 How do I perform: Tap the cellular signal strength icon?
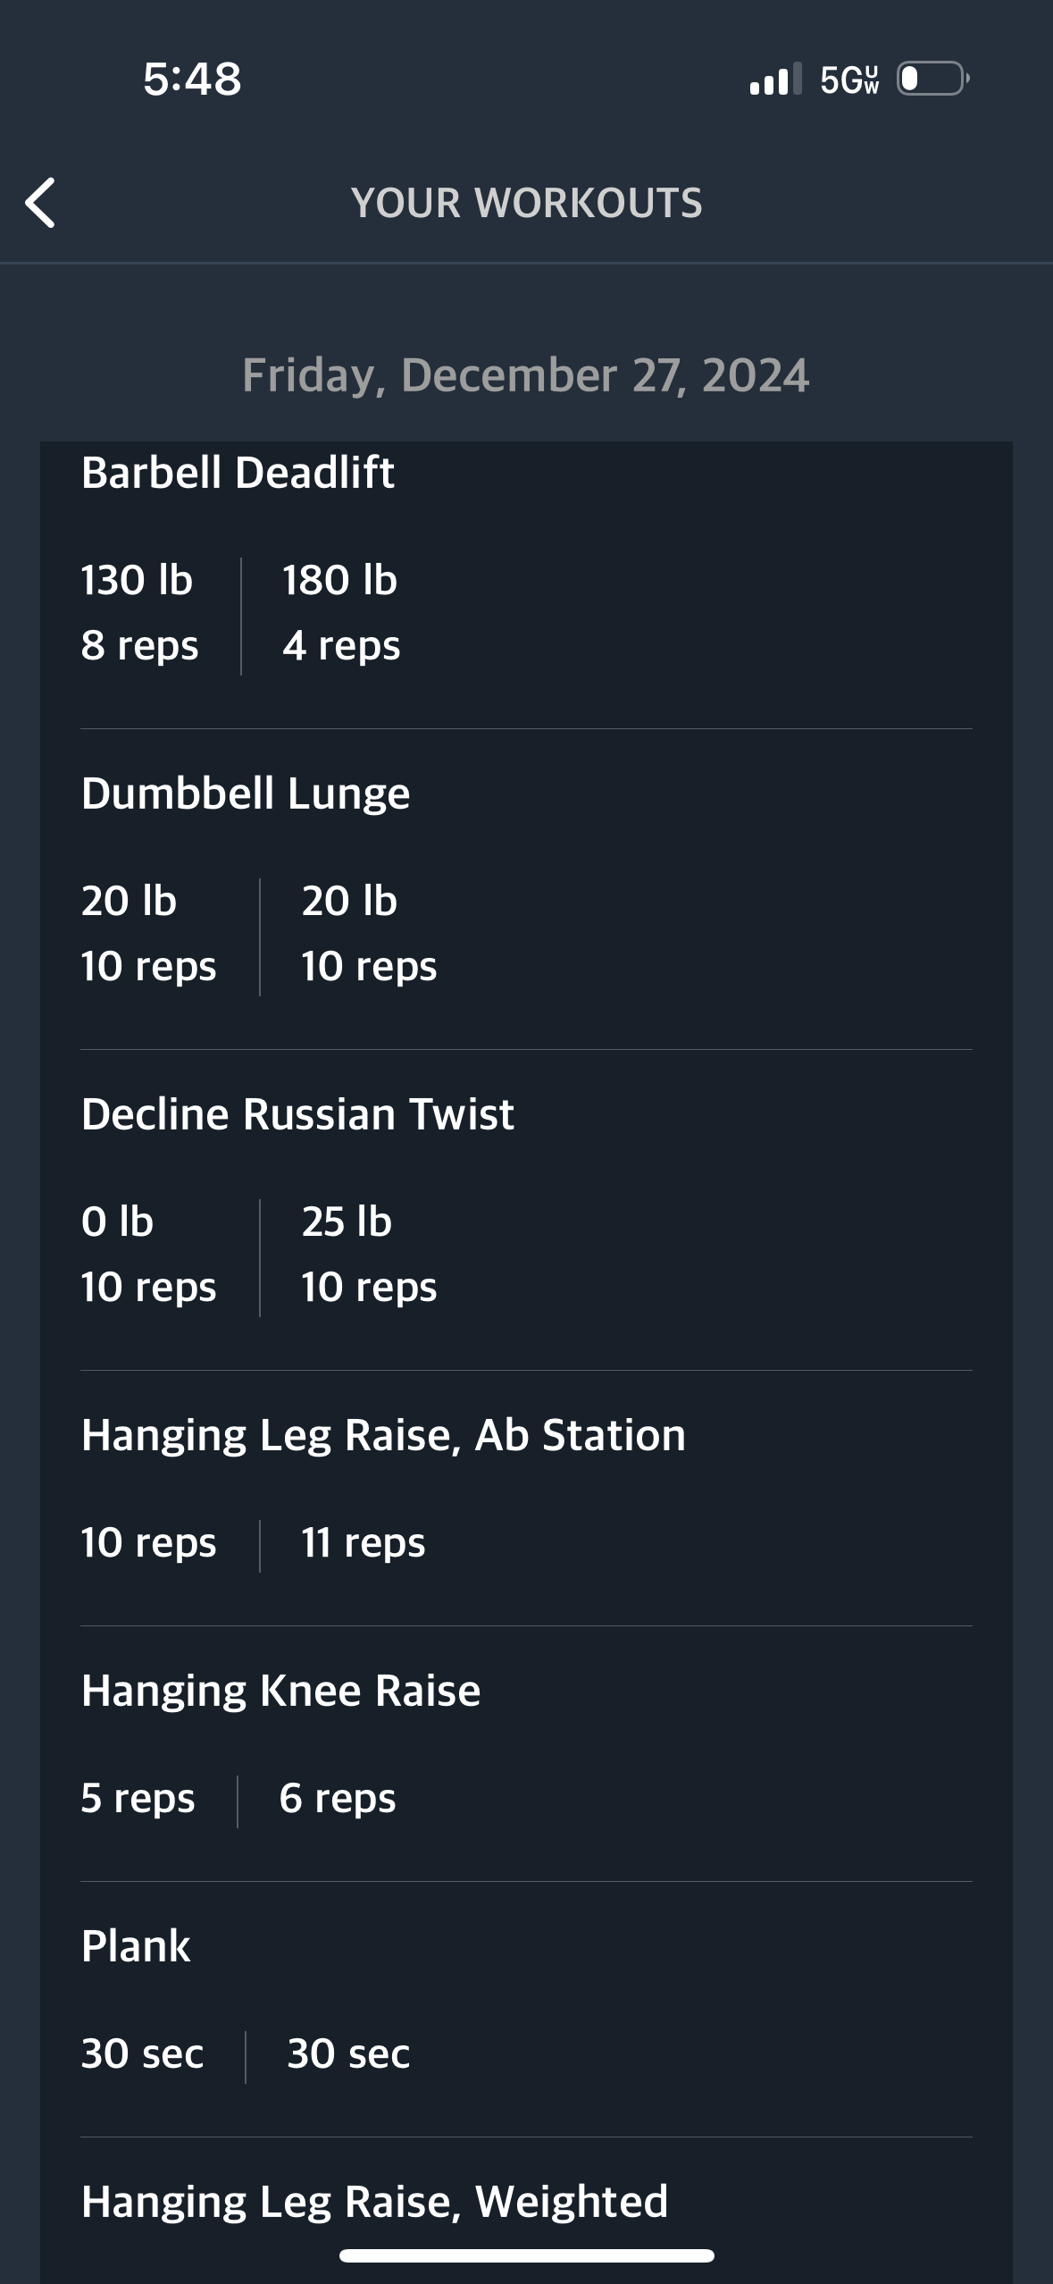(775, 79)
